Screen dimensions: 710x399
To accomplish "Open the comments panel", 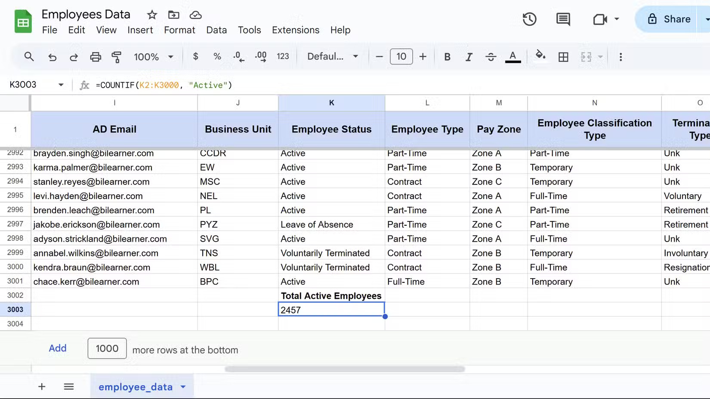I will (x=562, y=19).
